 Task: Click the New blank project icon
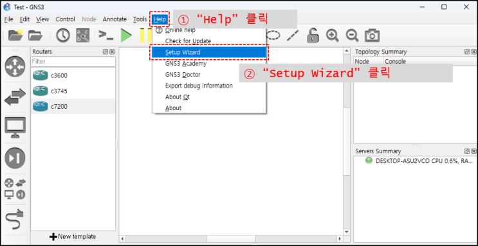(x=15, y=35)
